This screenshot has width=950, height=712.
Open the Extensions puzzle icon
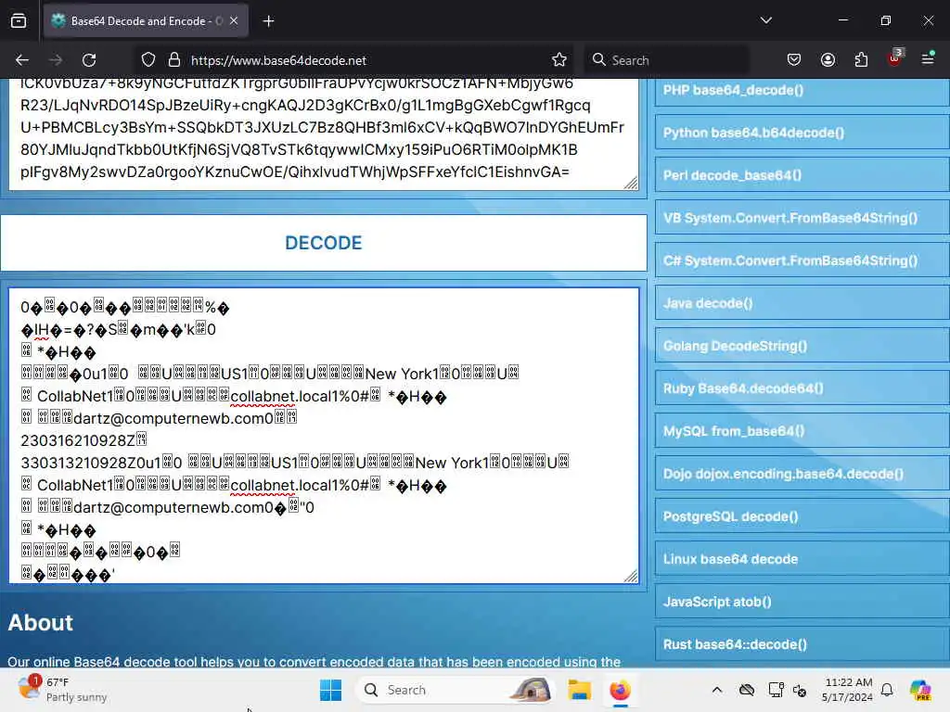(861, 59)
